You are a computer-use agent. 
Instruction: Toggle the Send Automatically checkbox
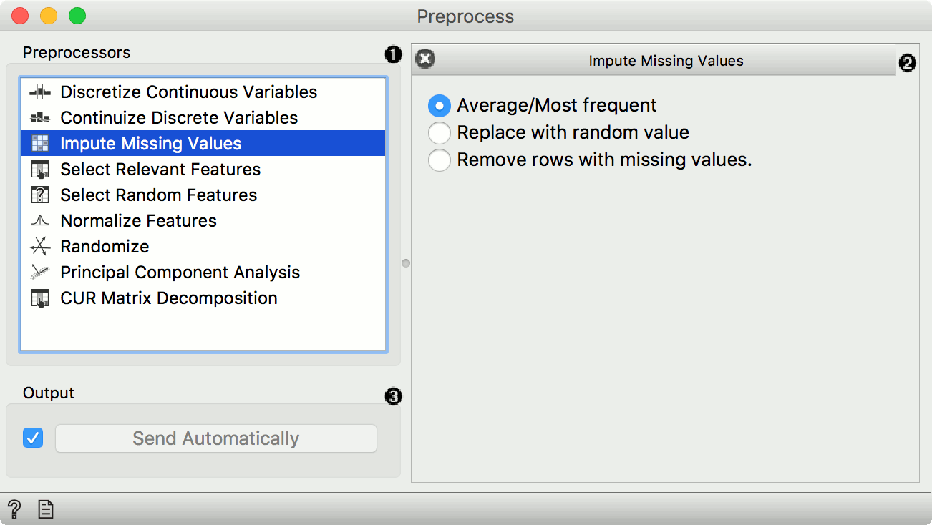[x=33, y=438]
